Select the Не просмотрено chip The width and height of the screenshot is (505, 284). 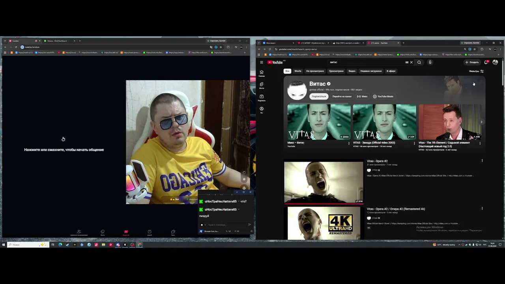pyautogui.click(x=315, y=71)
